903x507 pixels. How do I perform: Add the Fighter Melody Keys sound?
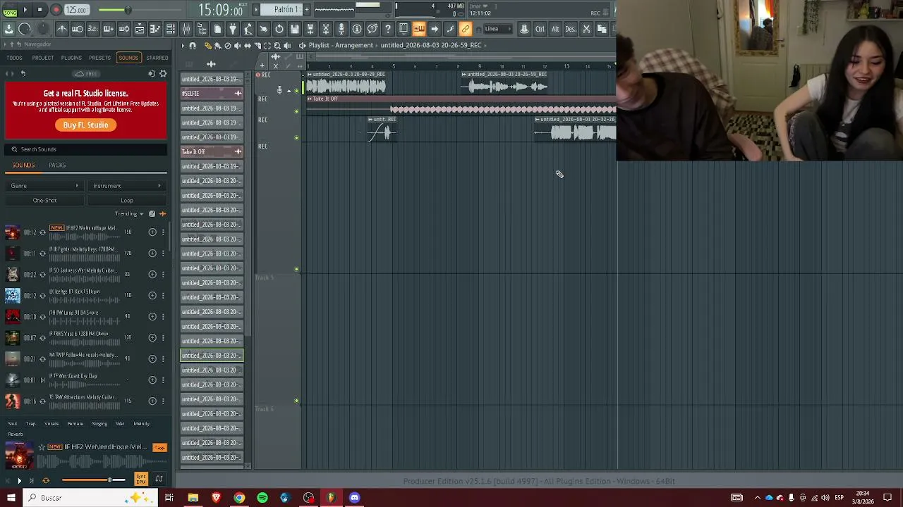[152, 254]
